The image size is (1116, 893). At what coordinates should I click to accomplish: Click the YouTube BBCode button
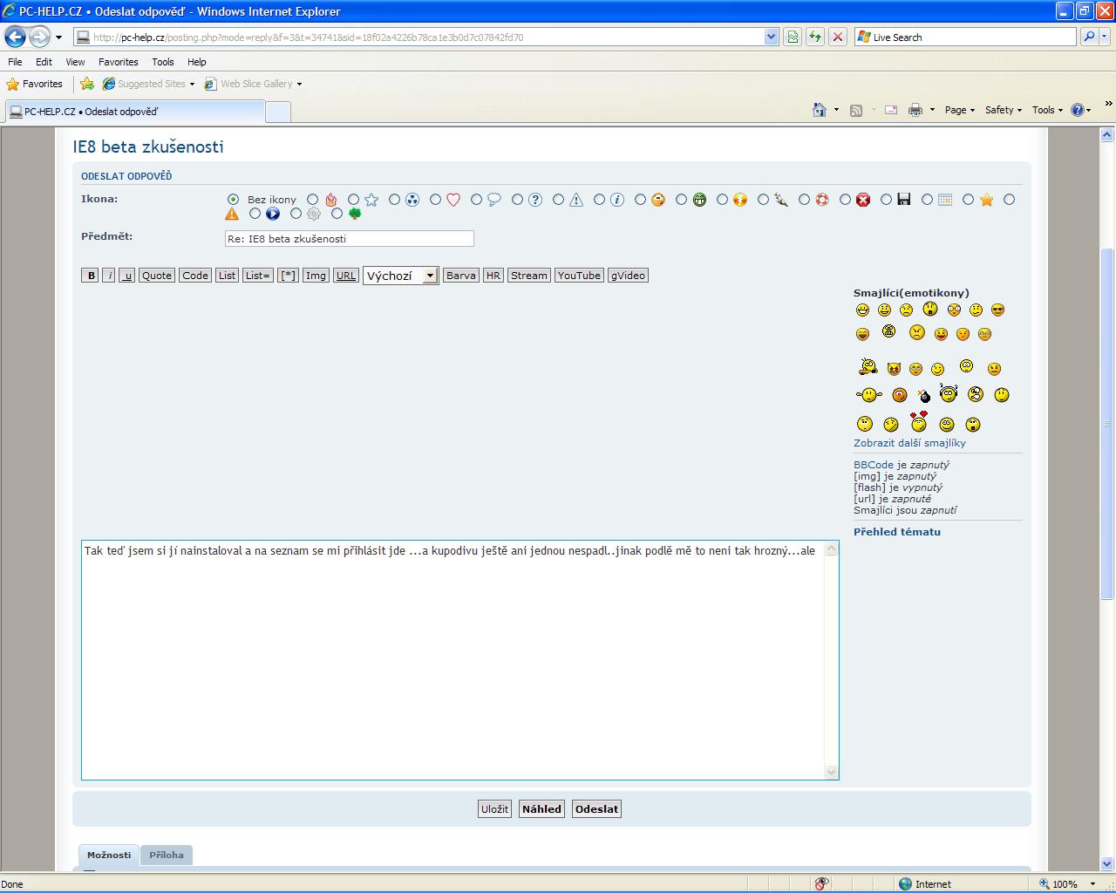click(579, 276)
